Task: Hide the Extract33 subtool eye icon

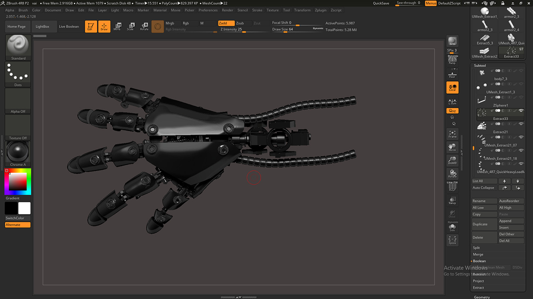Action: click(x=521, y=110)
